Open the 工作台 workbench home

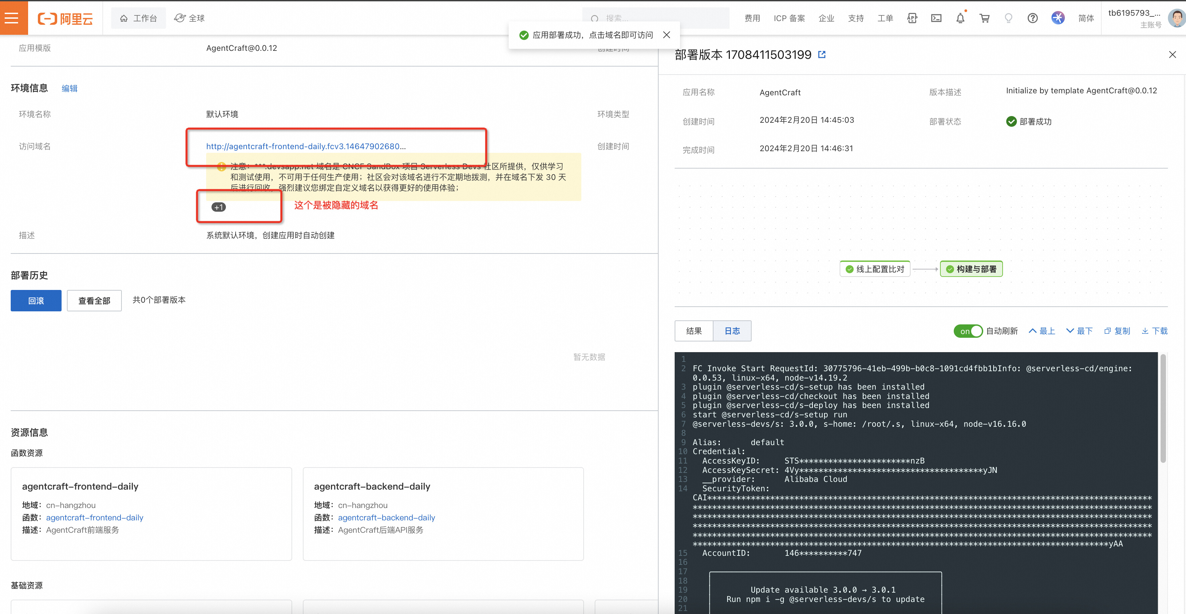click(139, 18)
